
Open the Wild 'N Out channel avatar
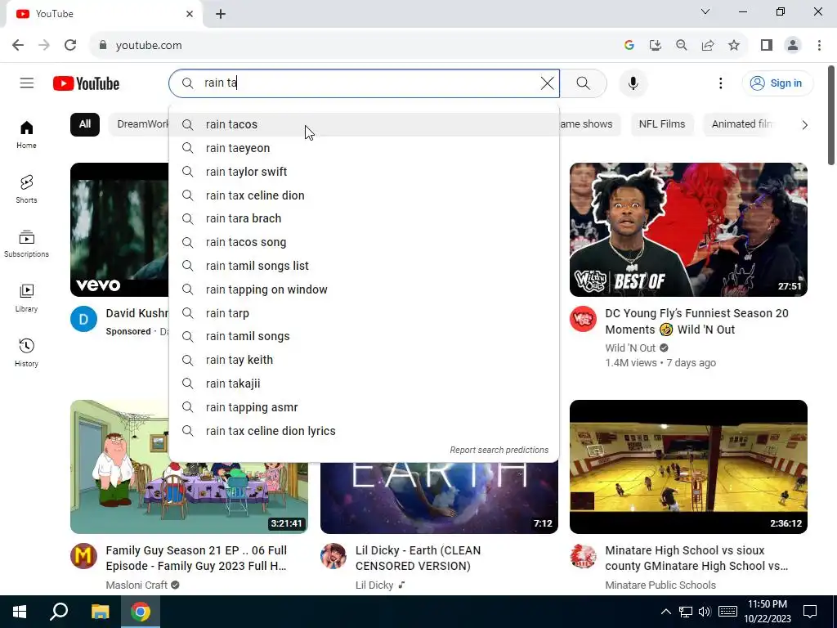click(583, 319)
